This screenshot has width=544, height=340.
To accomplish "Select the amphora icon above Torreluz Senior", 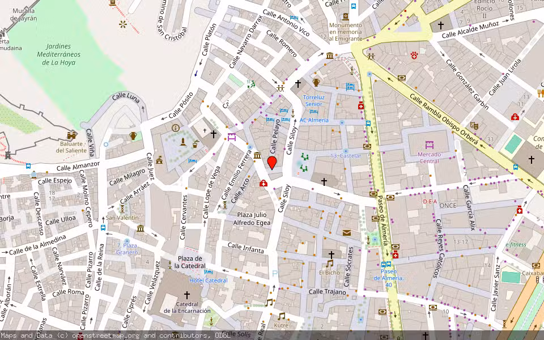I will (x=316, y=82).
